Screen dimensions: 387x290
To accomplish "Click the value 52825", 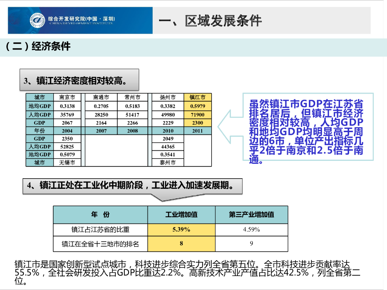I will click(x=67, y=147).
